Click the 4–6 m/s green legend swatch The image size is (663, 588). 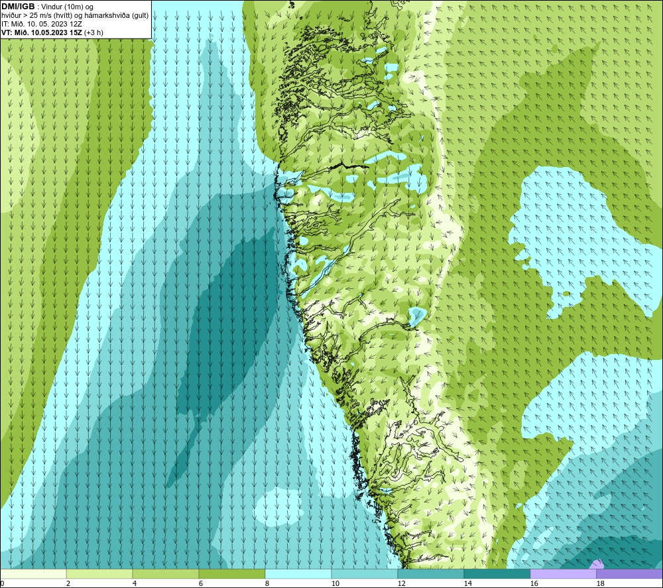coord(166,573)
